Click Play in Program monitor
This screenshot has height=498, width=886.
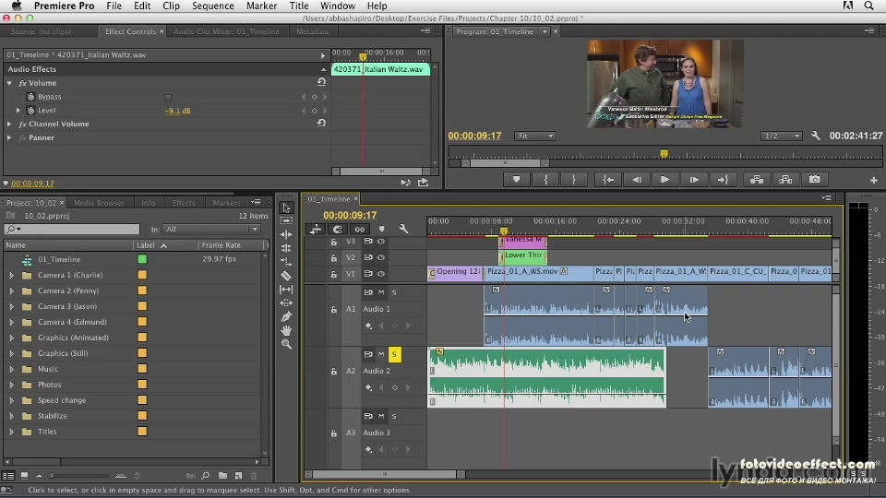[x=664, y=180]
